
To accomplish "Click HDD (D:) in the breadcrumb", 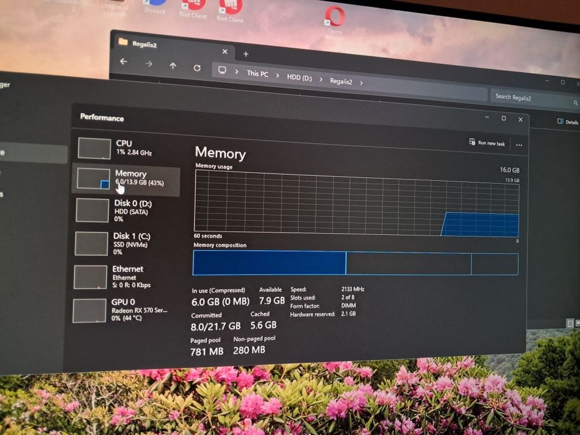I will [x=299, y=78].
